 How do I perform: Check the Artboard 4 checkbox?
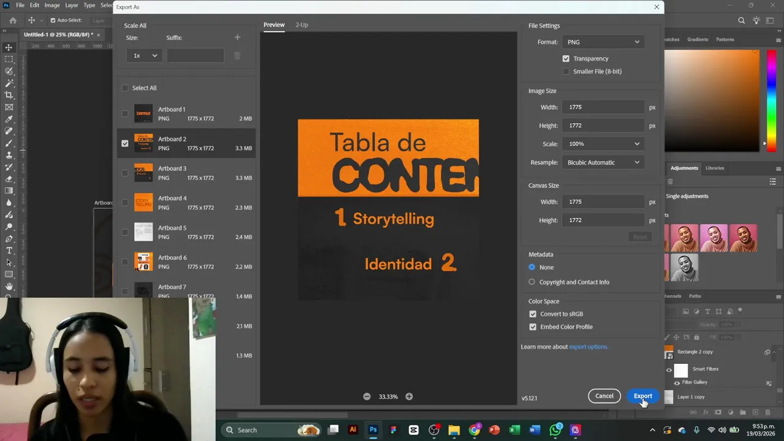point(125,203)
